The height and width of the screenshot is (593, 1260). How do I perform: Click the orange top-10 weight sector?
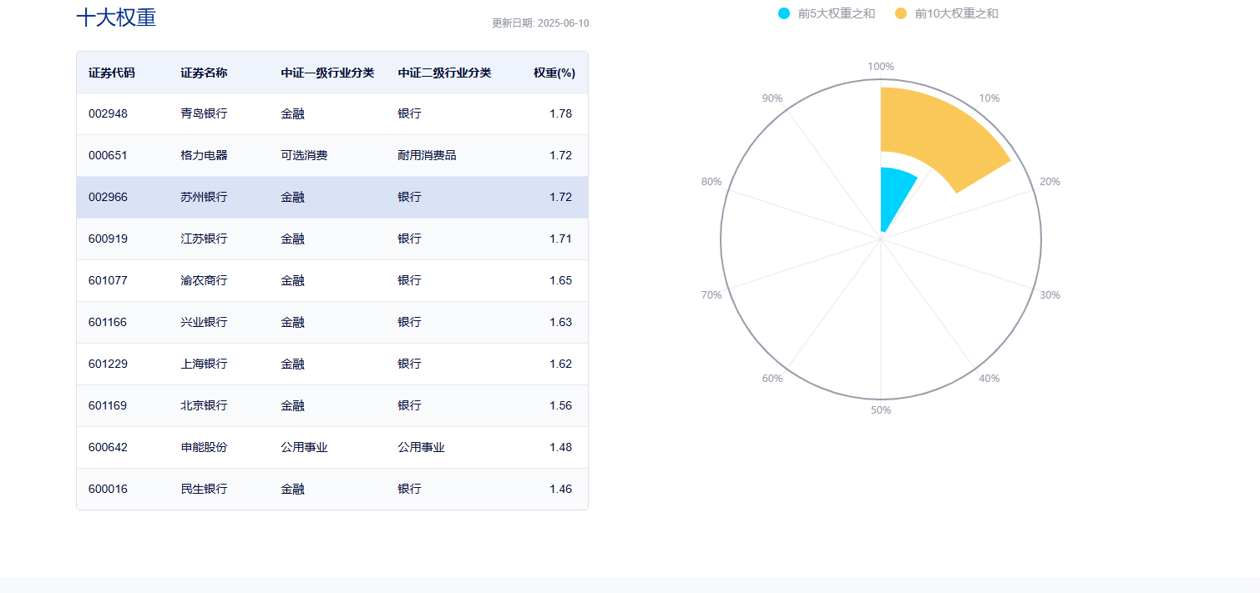coord(944,133)
